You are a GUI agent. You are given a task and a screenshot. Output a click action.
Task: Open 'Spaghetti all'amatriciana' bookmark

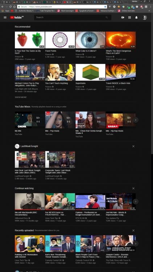pyautogui.click(x=85, y=11)
